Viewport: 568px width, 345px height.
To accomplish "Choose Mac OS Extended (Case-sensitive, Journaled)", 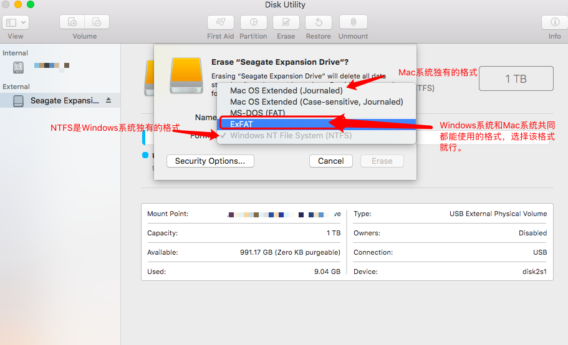I will 316,102.
